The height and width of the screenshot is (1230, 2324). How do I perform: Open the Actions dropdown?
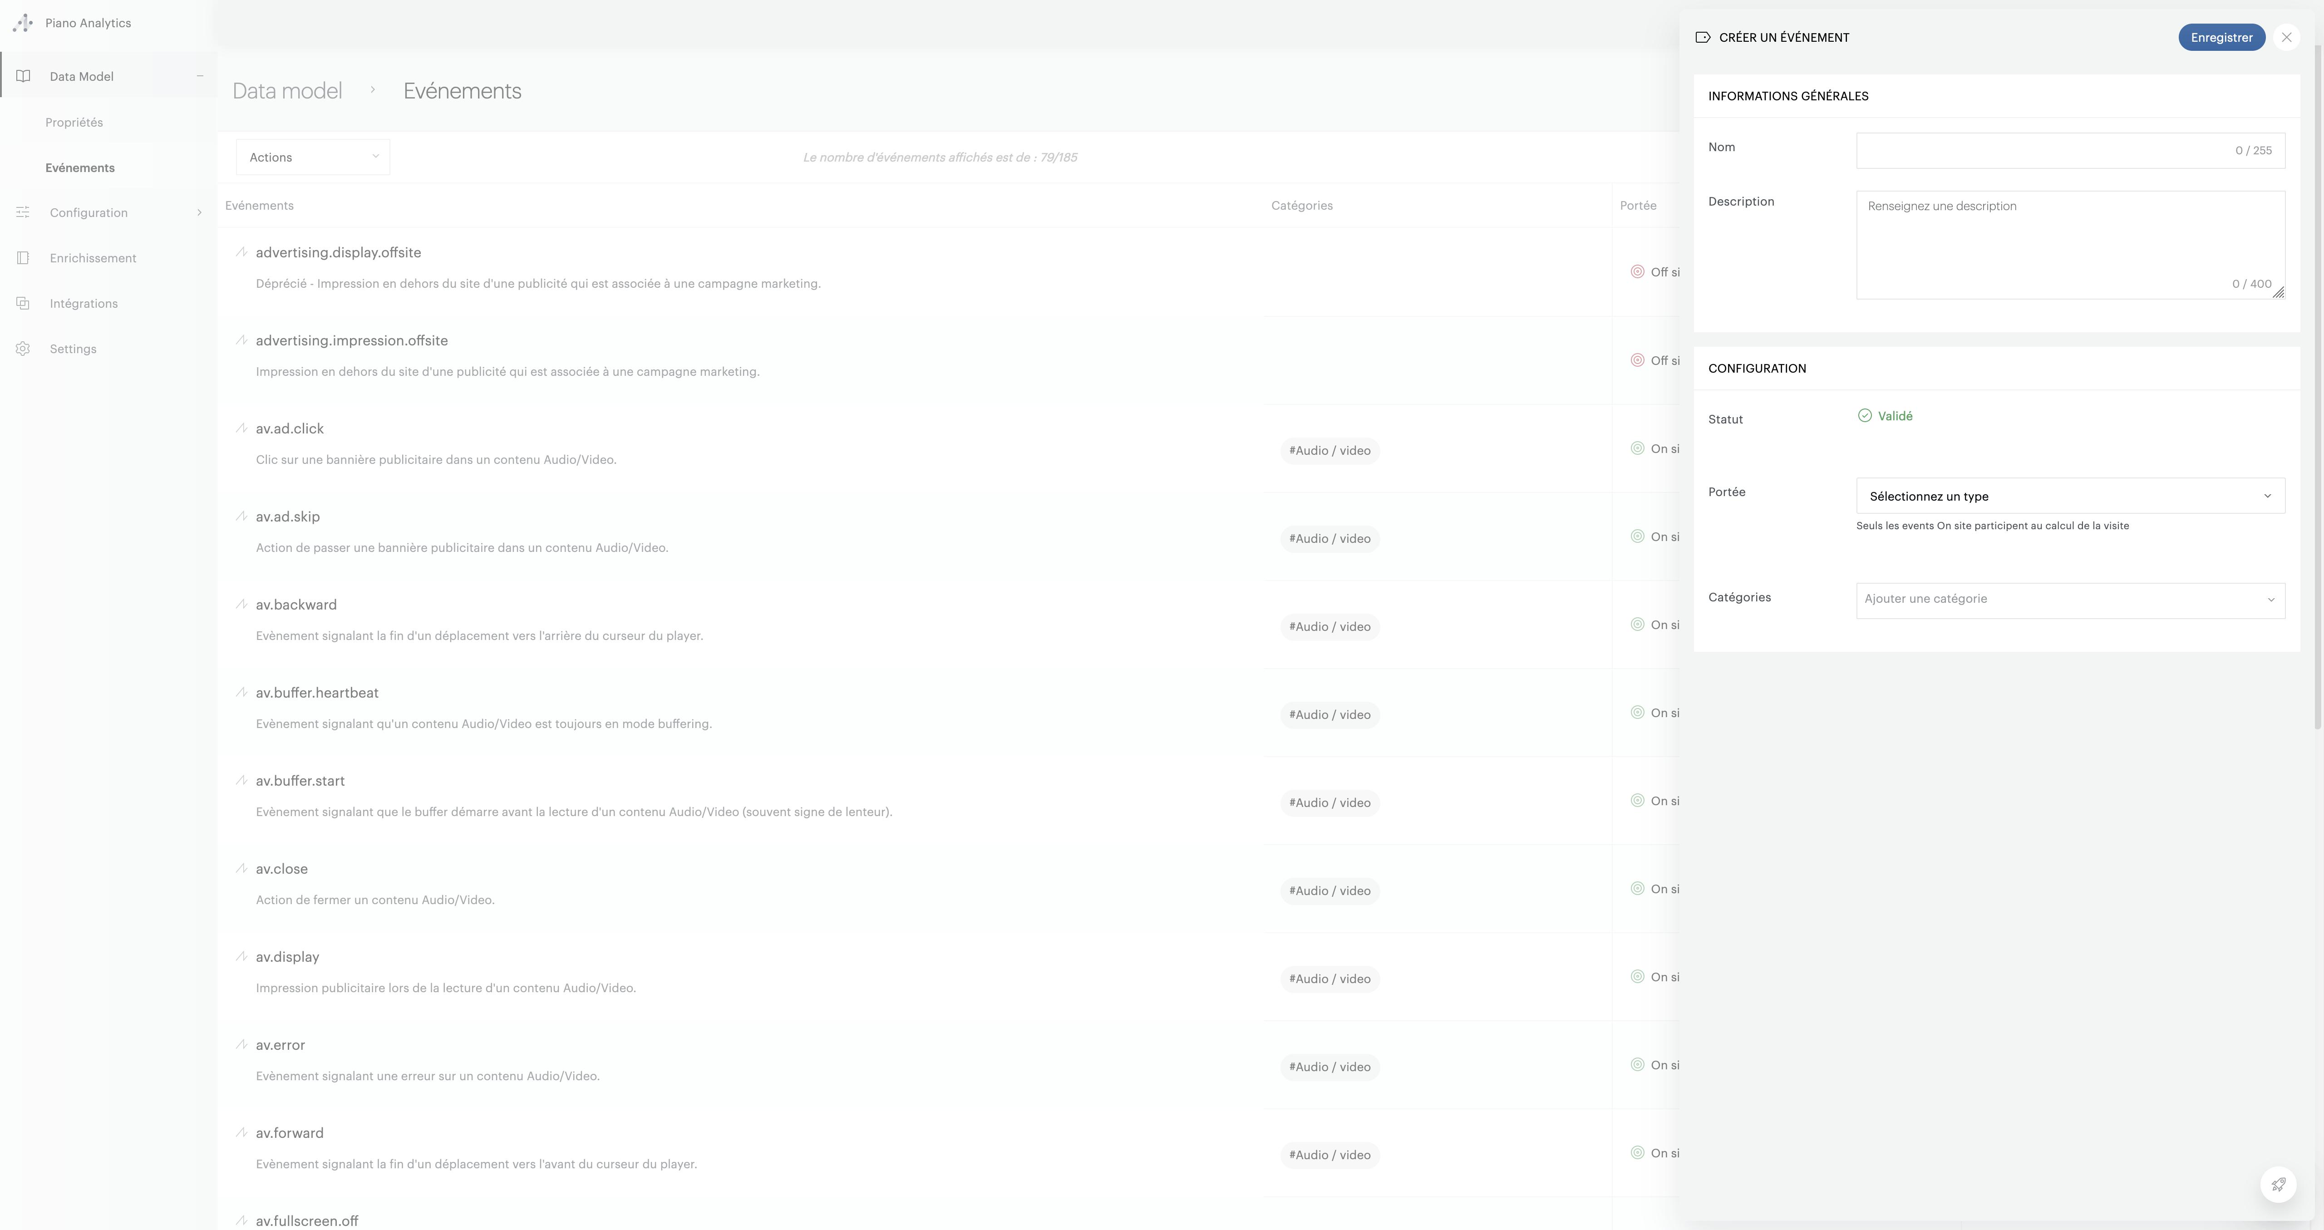[311, 156]
